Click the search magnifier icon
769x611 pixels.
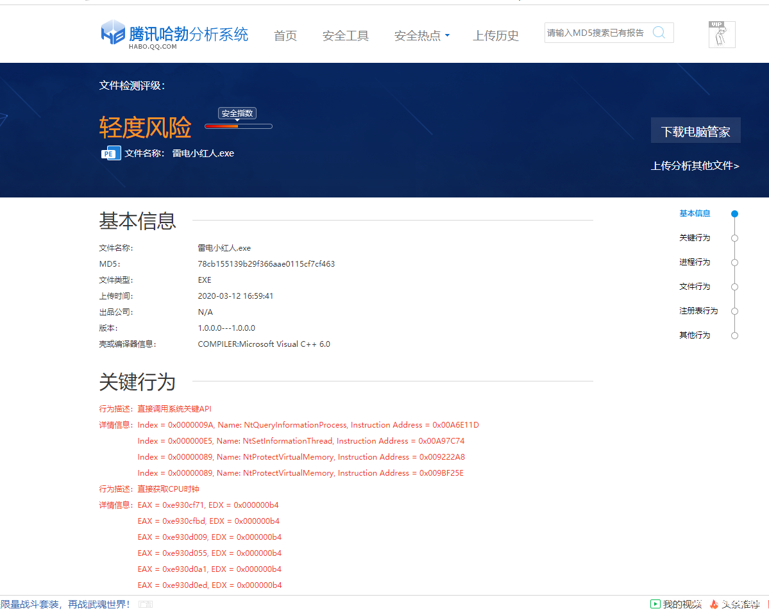click(x=659, y=33)
